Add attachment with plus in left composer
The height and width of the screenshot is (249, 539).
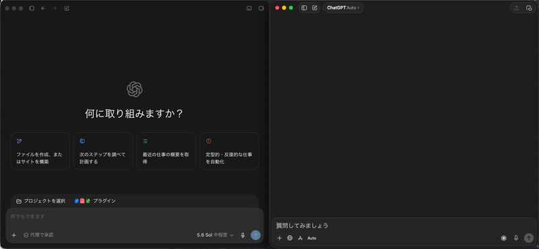(13, 236)
